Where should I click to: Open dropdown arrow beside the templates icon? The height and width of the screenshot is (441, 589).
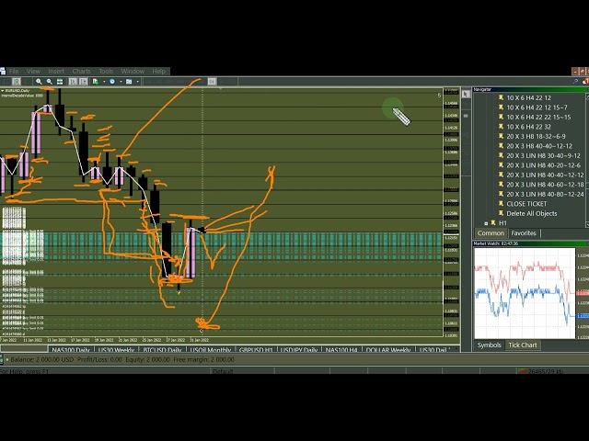137,81
